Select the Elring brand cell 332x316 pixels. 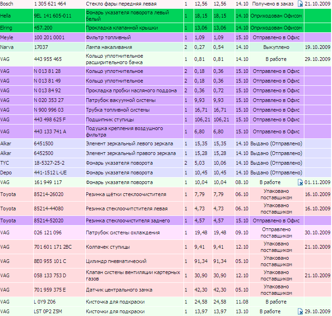[17, 28]
